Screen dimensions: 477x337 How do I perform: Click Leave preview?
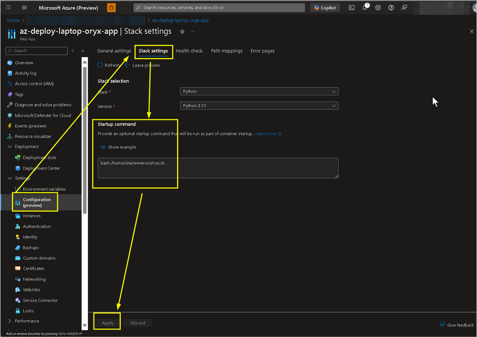tap(142, 65)
